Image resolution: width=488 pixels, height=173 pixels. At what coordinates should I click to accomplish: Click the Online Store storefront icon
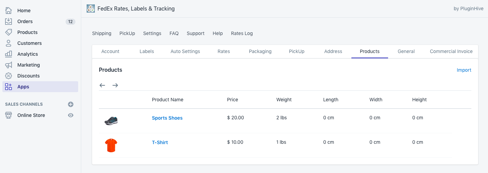pos(8,115)
